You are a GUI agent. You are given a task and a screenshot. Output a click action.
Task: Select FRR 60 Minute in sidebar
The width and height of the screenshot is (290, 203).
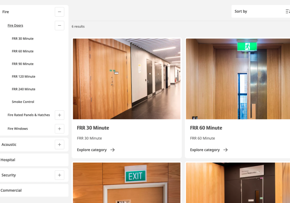23,51
